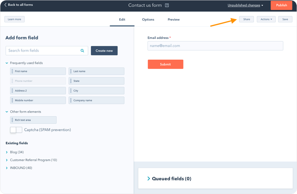Expand the Queued fields section

148,179
